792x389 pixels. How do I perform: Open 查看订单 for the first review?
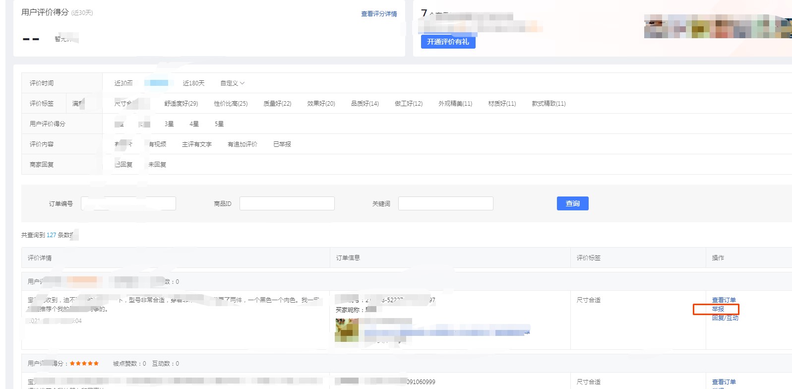(724, 300)
